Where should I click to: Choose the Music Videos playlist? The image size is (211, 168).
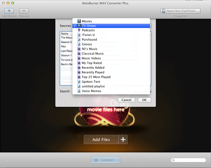[x=111, y=58]
